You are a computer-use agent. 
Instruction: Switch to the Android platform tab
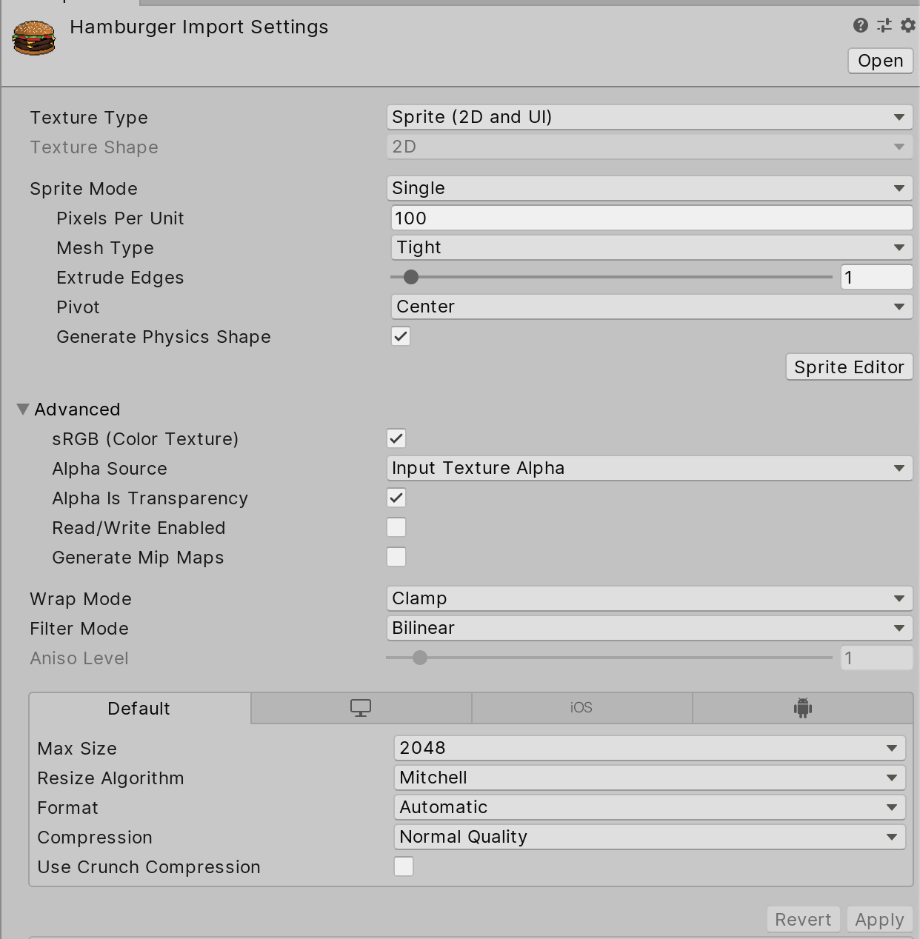[802, 708]
